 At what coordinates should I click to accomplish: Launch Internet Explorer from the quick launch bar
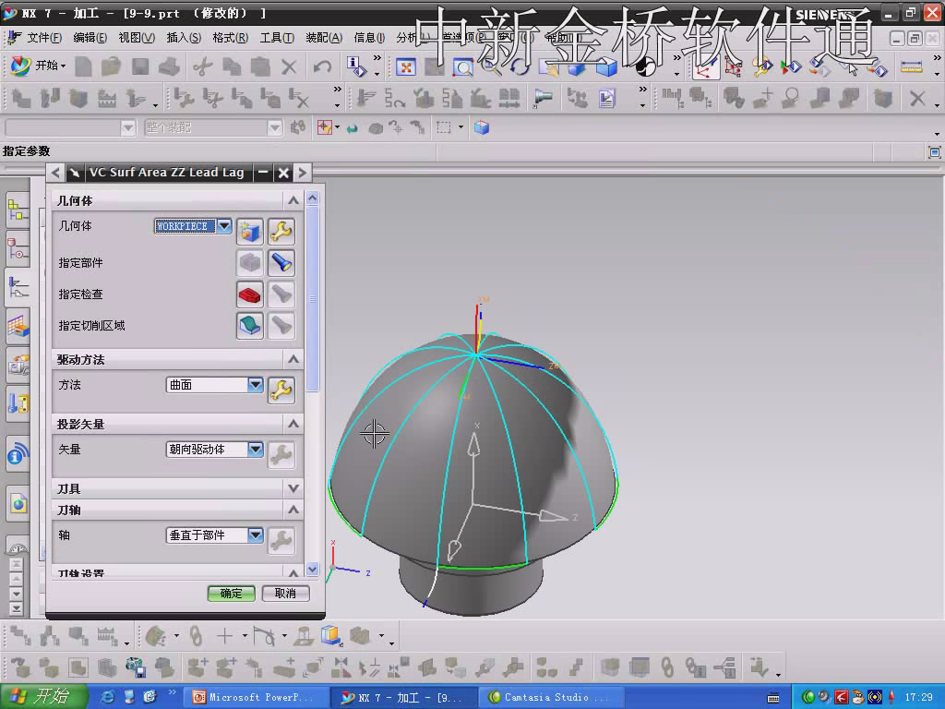click(108, 697)
